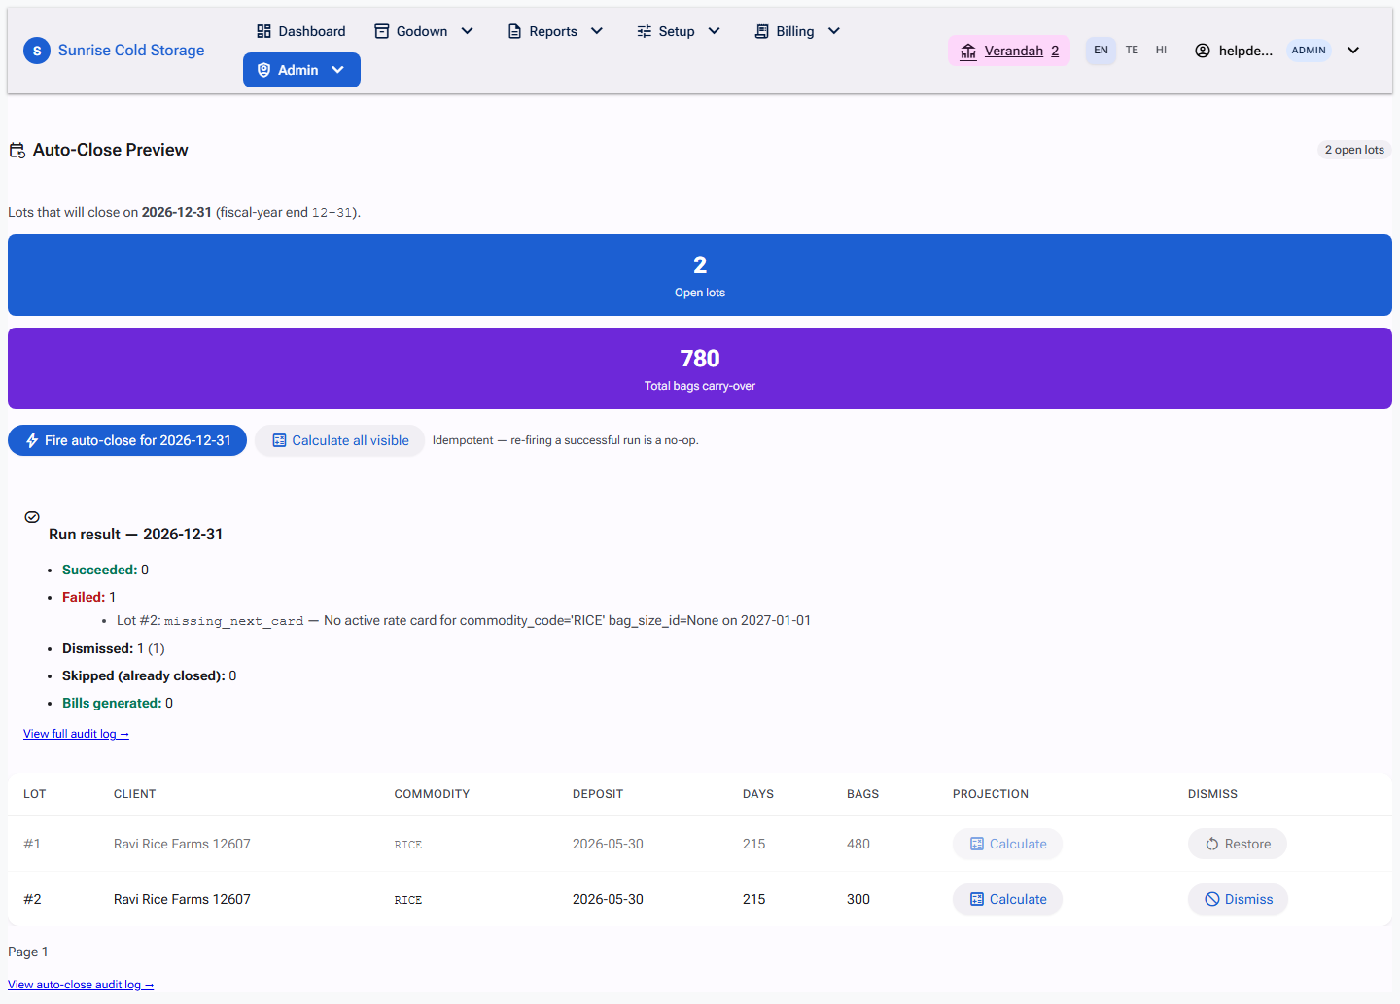Viewport: 1400px width, 1004px height.
Task: Click the lightning bolt fire icon
Action: (x=32, y=440)
